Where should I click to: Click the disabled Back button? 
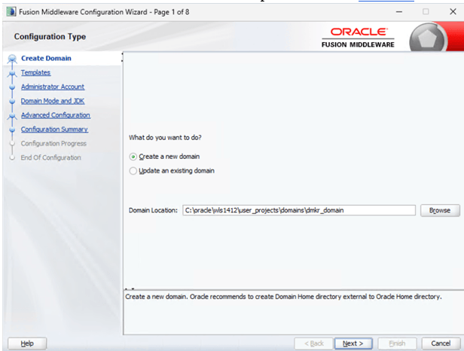[x=313, y=343]
